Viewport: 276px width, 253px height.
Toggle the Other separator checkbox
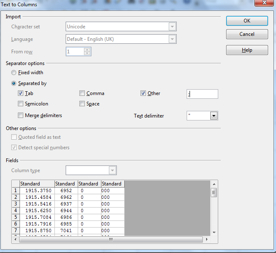[x=143, y=93]
